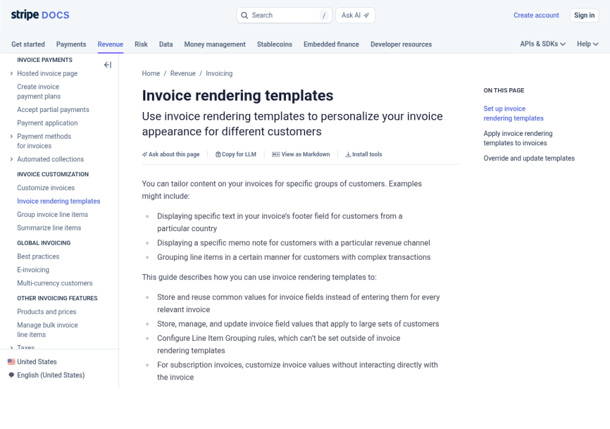Select the Get started tab
This screenshot has width=610, height=429.
click(28, 44)
